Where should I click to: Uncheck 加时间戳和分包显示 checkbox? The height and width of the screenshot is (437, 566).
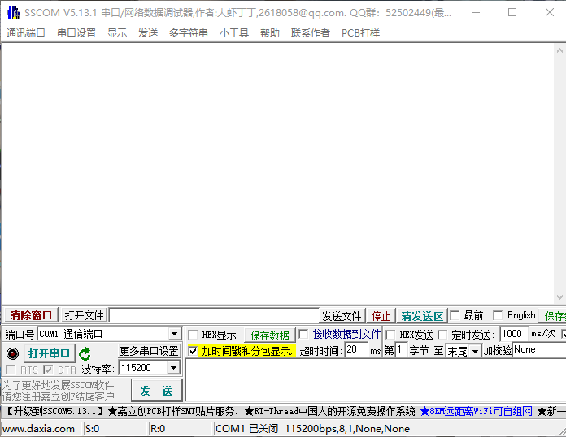(193, 351)
